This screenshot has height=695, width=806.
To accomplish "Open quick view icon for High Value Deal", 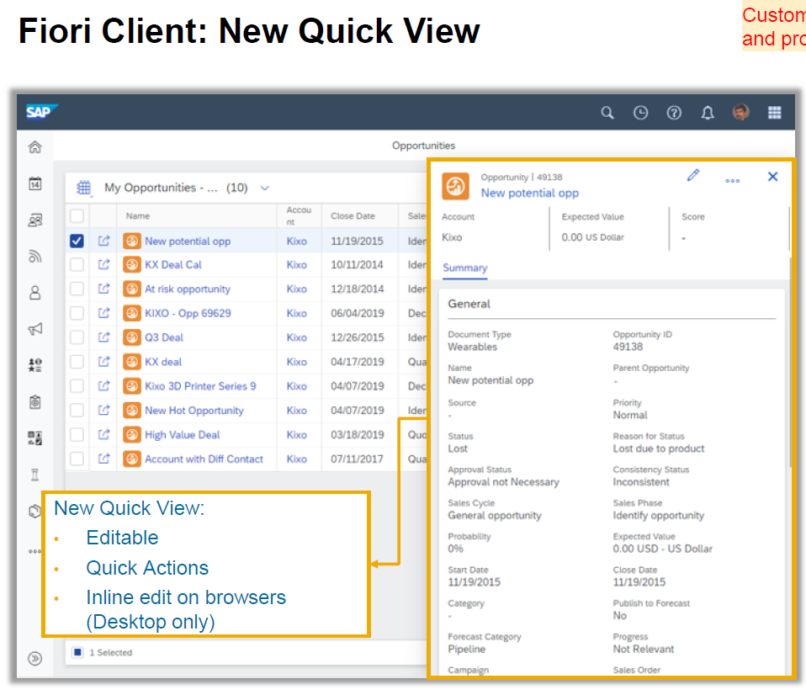I will coord(103,434).
